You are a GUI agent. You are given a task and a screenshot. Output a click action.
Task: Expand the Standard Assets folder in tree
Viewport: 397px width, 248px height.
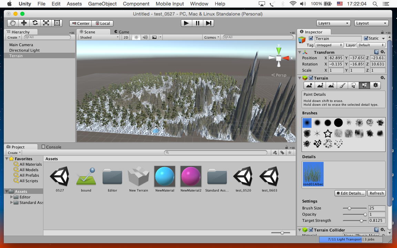[x=12, y=203]
